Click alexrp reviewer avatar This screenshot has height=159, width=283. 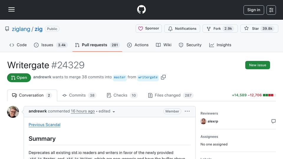tap(203, 121)
